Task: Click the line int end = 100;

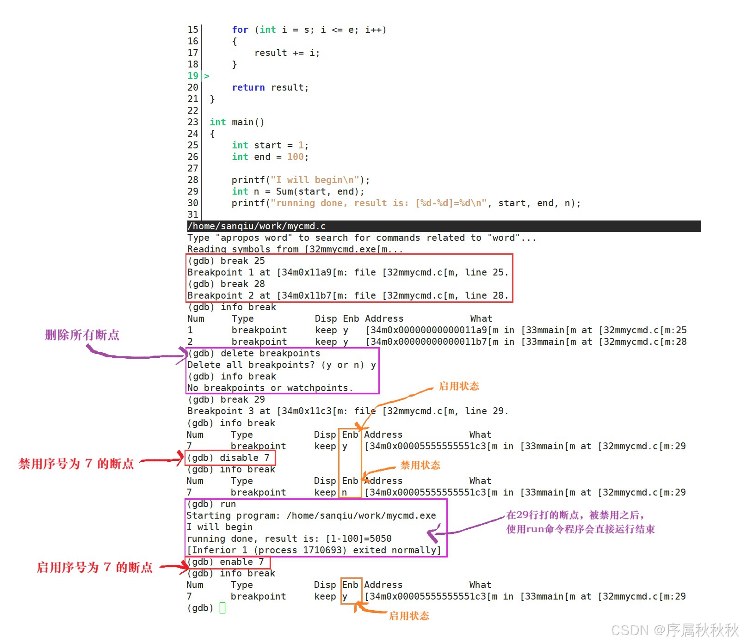Action: point(270,157)
